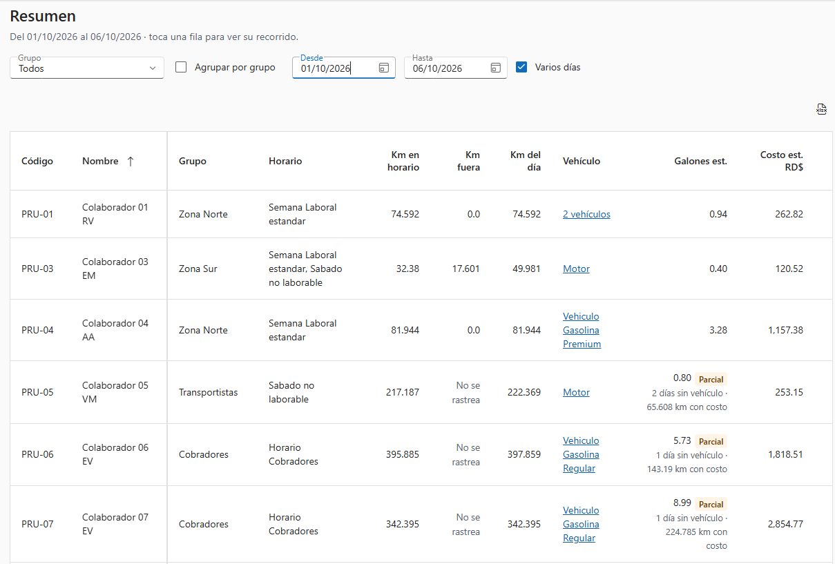Click the Zona Sur group cell
Viewport: 835px width, 564px height.
(198, 269)
